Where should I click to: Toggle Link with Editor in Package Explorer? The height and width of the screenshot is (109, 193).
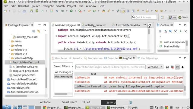tap(39, 31)
